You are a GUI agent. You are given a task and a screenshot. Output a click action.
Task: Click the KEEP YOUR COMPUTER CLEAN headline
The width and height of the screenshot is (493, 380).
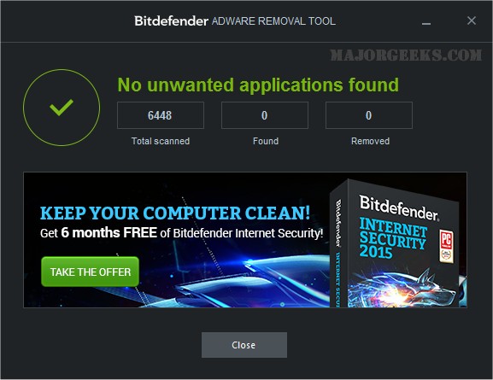tap(175, 213)
